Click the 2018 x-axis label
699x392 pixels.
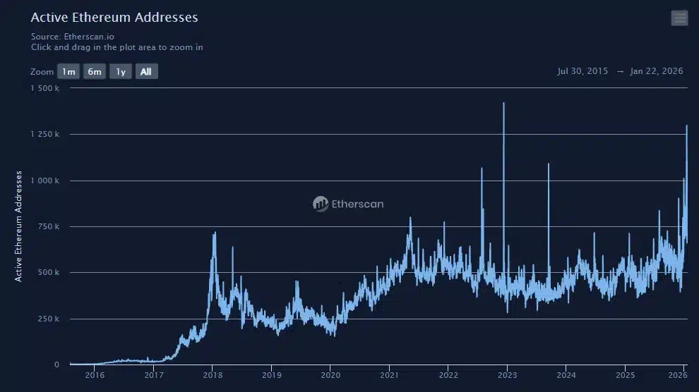coord(213,375)
